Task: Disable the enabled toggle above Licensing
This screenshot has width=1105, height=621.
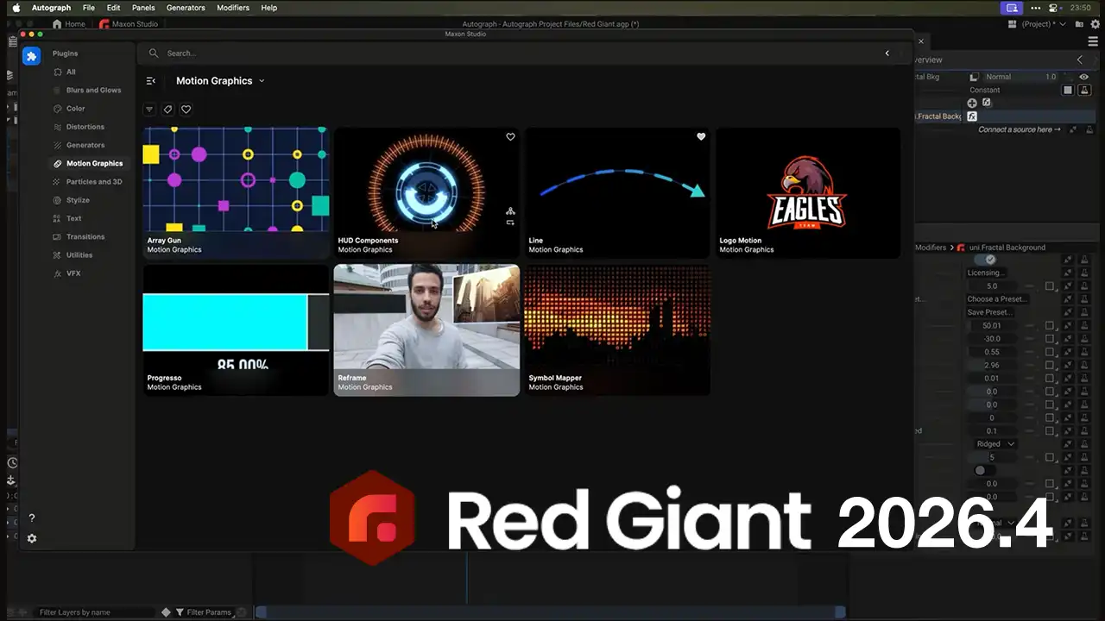Action: click(987, 260)
